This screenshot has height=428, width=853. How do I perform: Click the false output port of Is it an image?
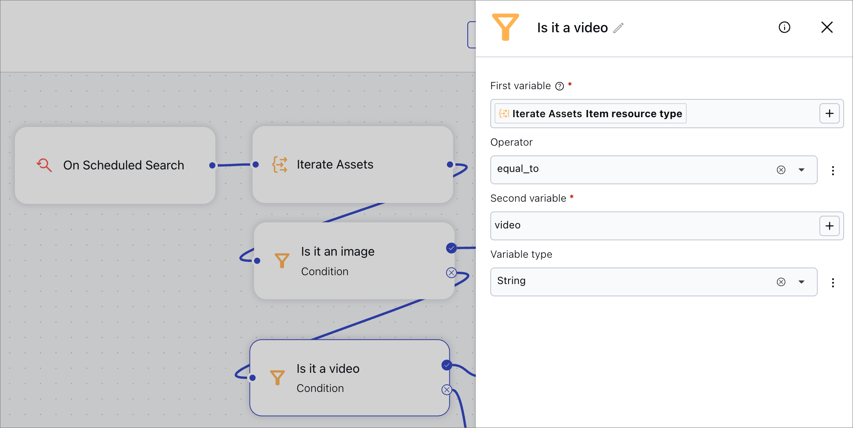pos(451,273)
